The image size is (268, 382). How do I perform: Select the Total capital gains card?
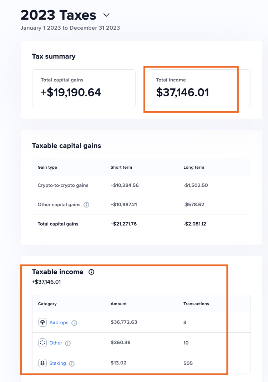(84, 88)
